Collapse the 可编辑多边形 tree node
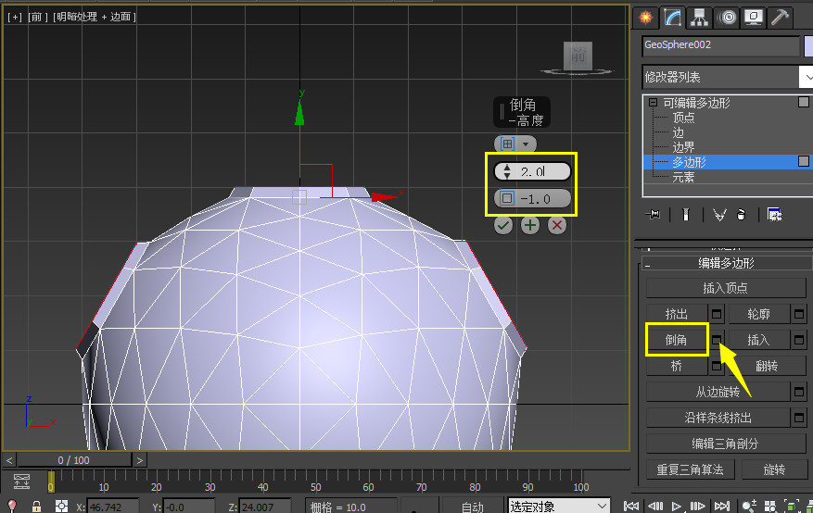Image resolution: width=813 pixels, height=513 pixels. point(654,103)
